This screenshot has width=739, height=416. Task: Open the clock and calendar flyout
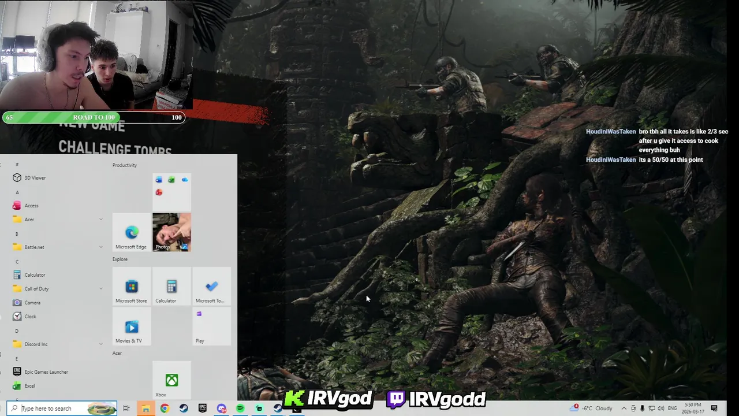tap(694, 408)
